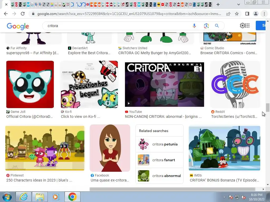The width and height of the screenshot is (270, 202).
Task: Start a voice search with microphone
Action: point(194,26)
